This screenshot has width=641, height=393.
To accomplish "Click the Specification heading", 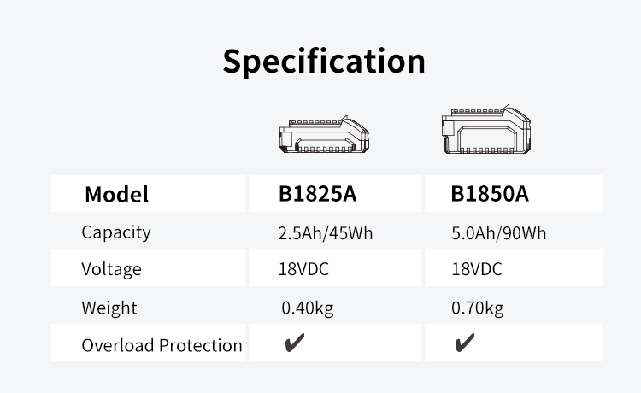I will 324,61.
